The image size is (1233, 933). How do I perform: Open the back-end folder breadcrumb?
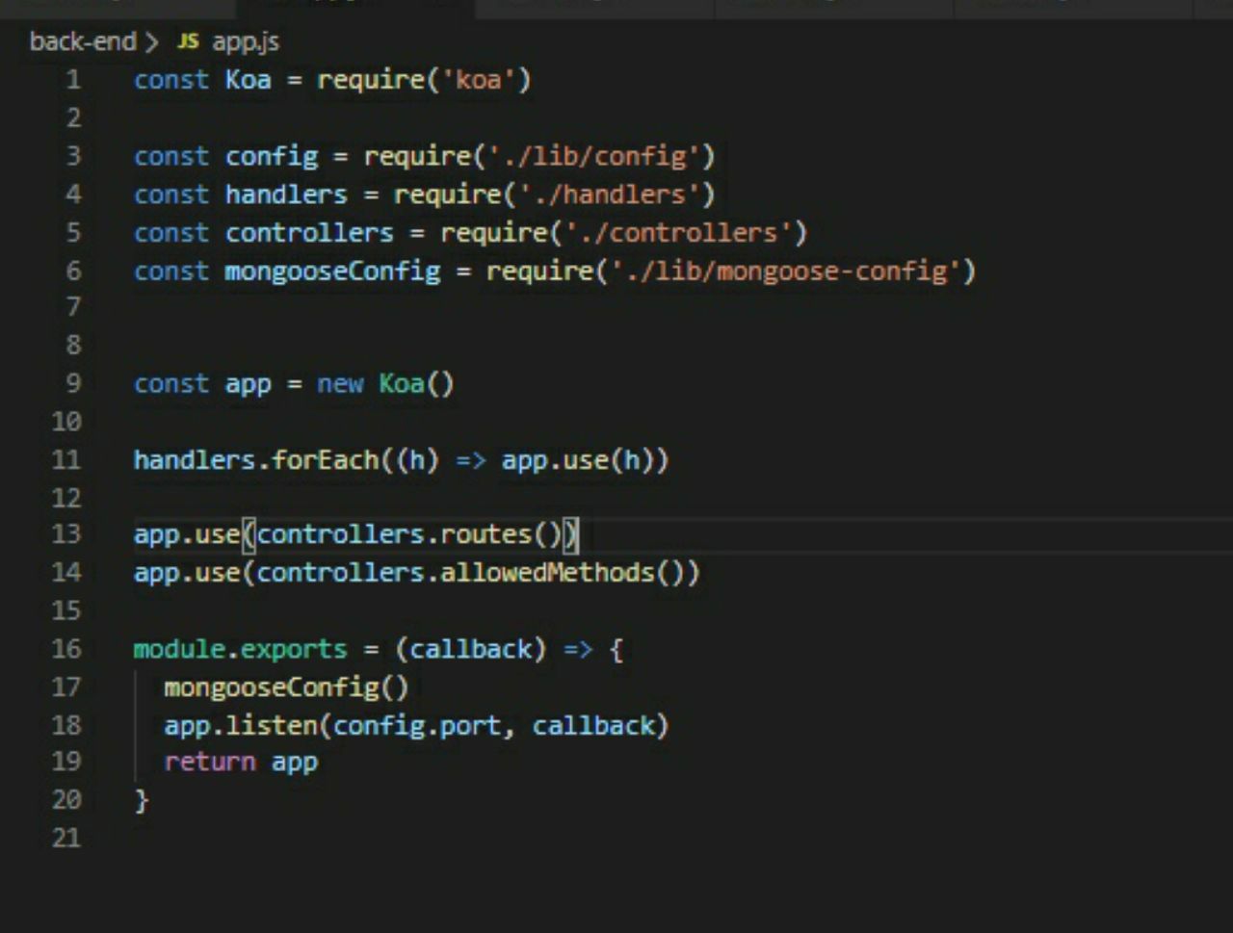pyautogui.click(x=83, y=42)
